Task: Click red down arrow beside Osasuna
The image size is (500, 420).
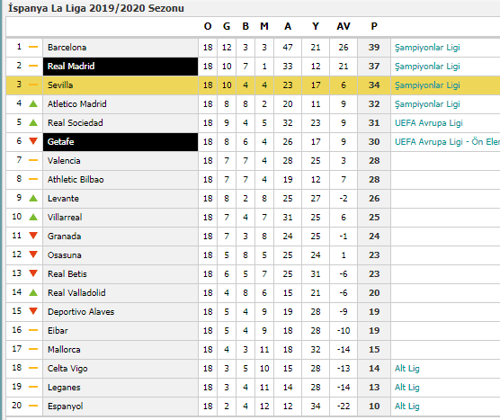Action: [33, 255]
